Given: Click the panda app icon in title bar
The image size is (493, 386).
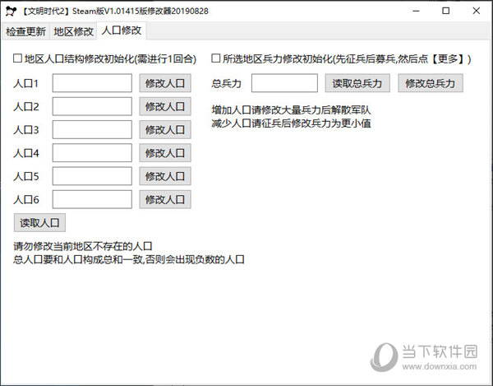Looking at the screenshot, I should tap(11, 11).
